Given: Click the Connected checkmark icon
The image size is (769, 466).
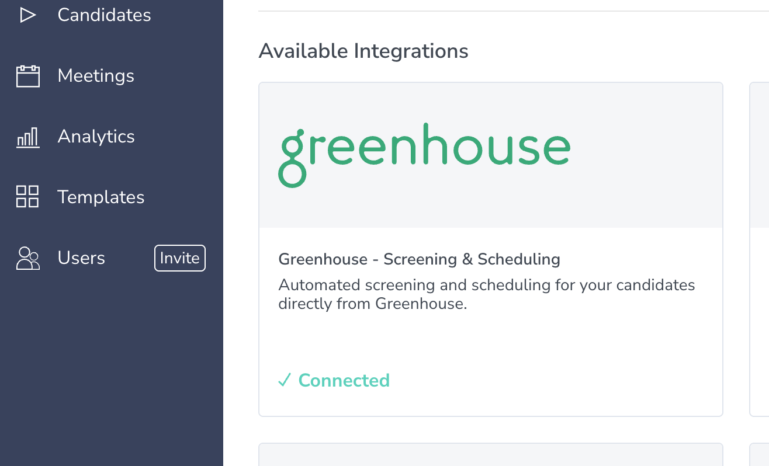Looking at the screenshot, I should point(285,381).
